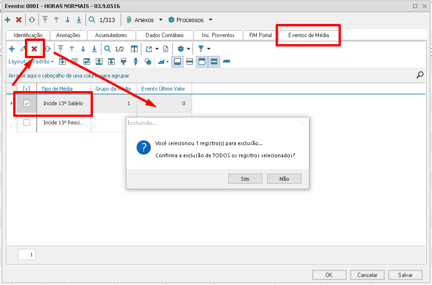432x285 pixels.
Task: Toggle header panel view button
Action: 202,62
